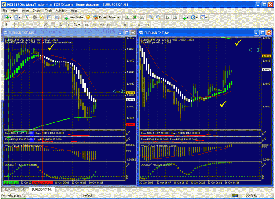Select the W1 timeframe button

[x=139, y=25]
